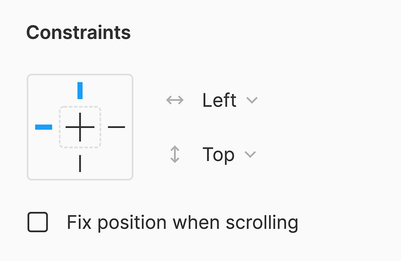Image resolution: width=401 pixels, height=261 pixels.
Task: Click the lower arm of the center crosshair
Action: pos(80,136)
